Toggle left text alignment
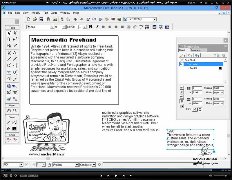This screenshot has width=232, height=180. (104, 27)
